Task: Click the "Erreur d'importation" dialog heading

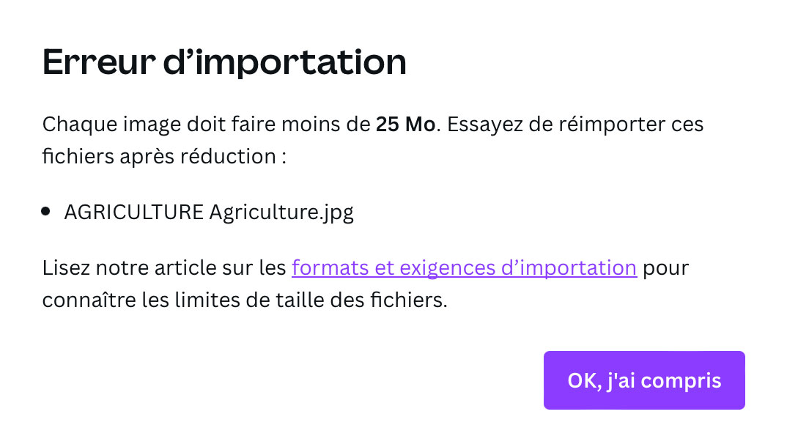Action: click(x=224, y=62)
